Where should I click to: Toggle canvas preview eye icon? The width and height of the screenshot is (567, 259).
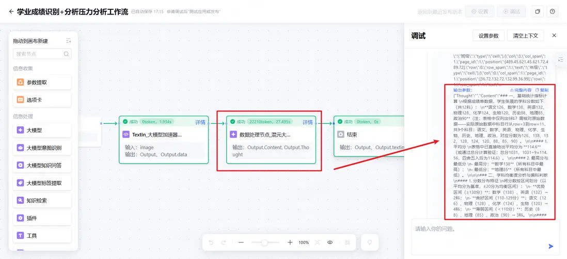click(x=330, y=242)
